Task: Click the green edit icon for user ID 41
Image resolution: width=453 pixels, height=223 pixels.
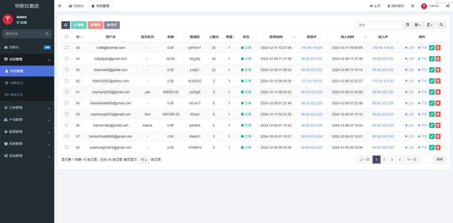Action: click(432, 92)
